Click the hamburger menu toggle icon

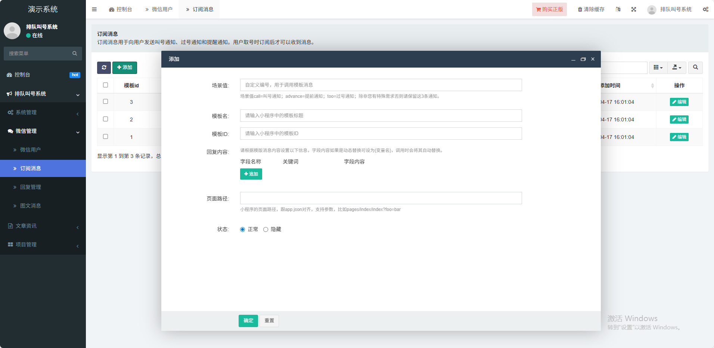94,9
